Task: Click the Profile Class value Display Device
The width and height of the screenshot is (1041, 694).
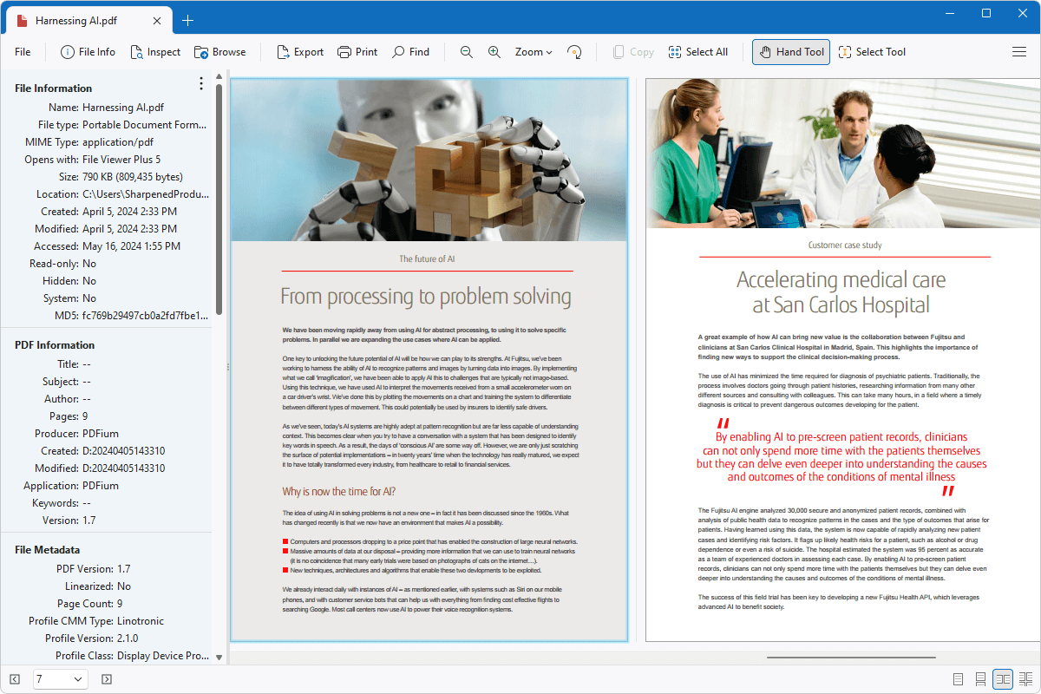Action: (x=163, y=656)
